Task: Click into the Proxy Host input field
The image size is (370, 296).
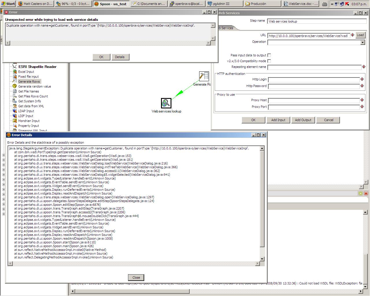Action: (314, 100)
